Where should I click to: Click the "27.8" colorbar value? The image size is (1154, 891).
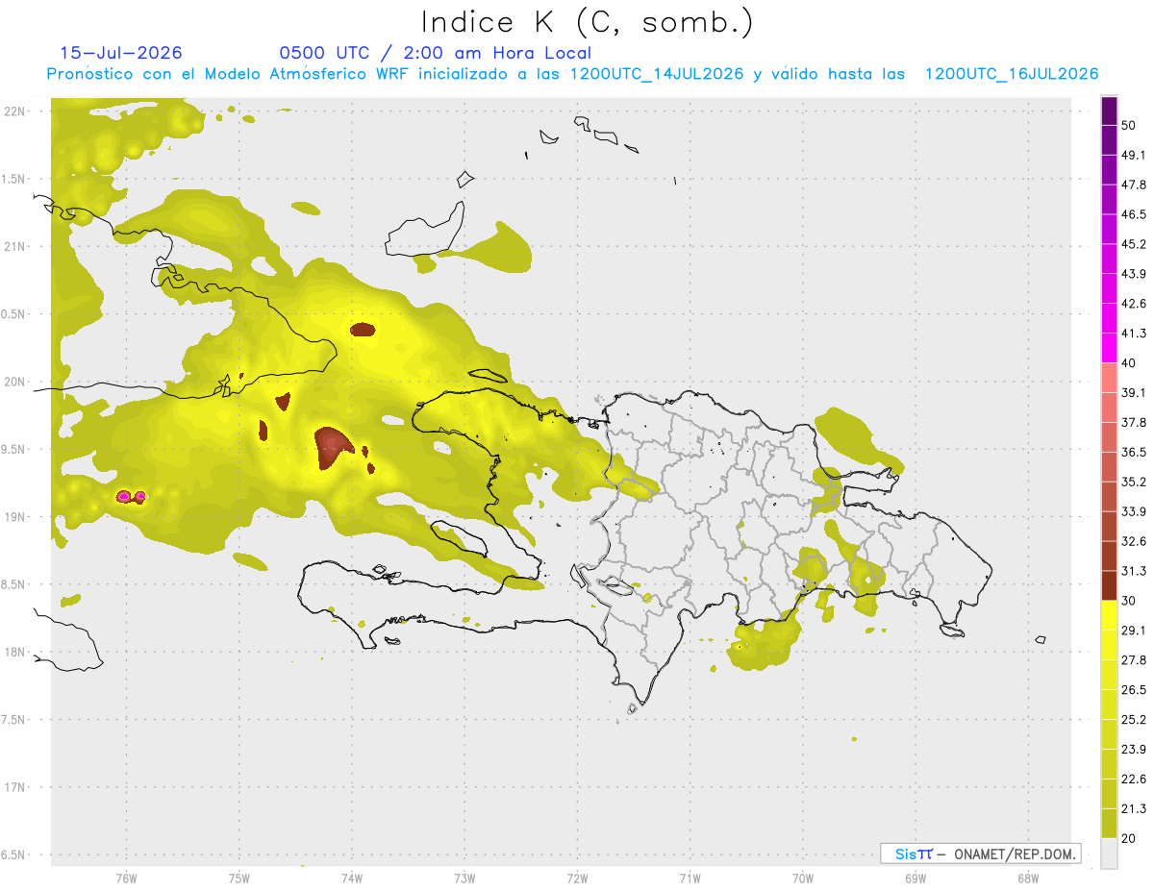click(1134, 660)
